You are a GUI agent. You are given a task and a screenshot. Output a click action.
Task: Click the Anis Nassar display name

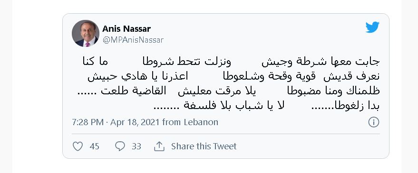[126, 28]
